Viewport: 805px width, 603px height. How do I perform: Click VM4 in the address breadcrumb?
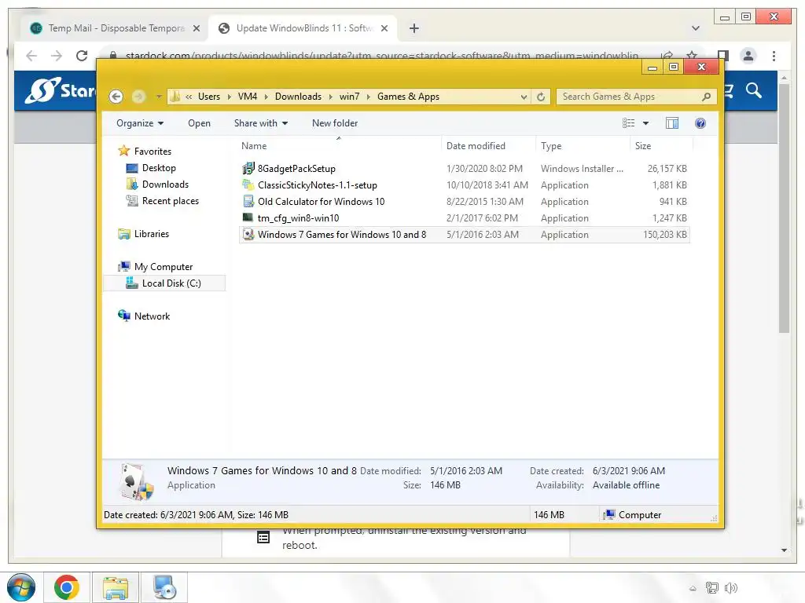tap(248, 97)
